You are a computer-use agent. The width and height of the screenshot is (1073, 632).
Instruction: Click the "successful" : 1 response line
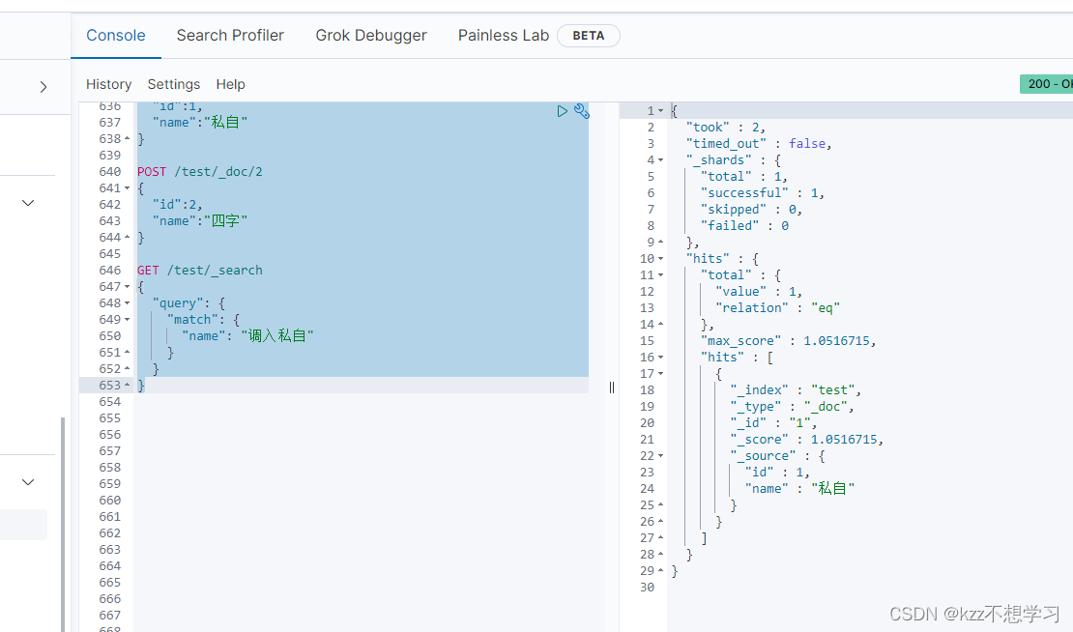tap(763, 193)
